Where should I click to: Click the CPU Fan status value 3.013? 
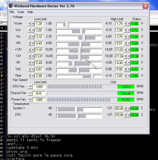pos(126,87)
